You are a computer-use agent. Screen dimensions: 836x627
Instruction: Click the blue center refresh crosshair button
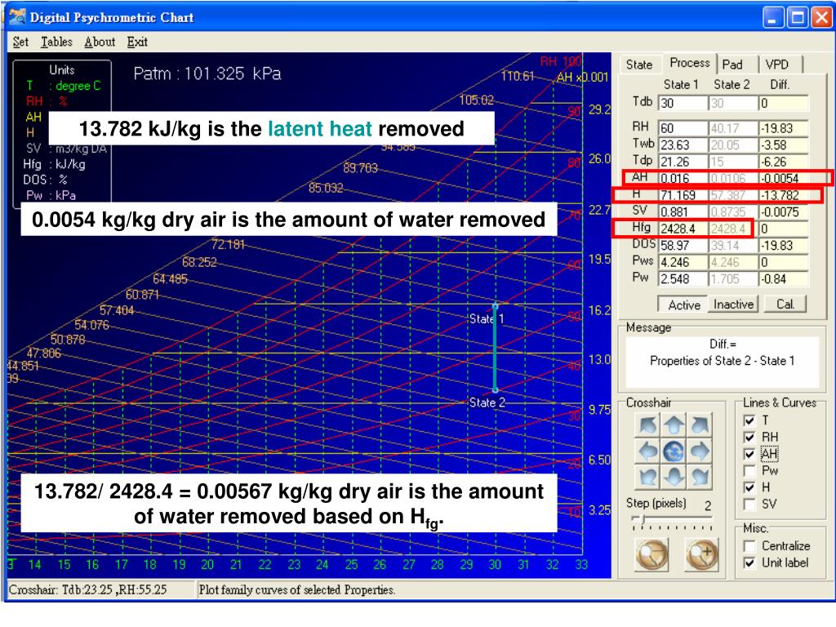pyautogui.click(x=674, y=451)
